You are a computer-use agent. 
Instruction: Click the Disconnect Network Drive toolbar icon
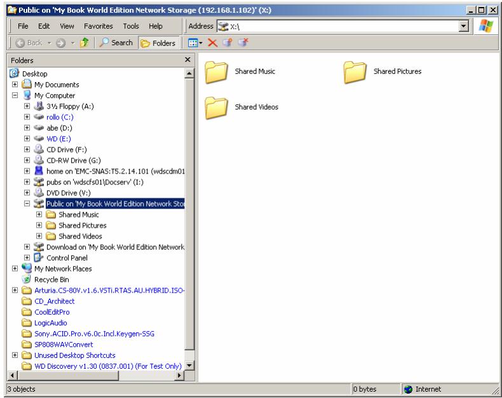pyautogui.click(x=243, y=43)
